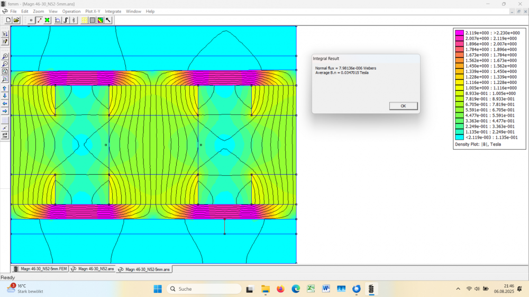Open the circuit properties coil icon
This screenshot has width=529, height=297.
(74, 20)
